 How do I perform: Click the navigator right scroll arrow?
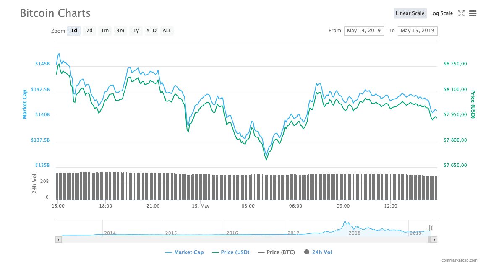point(434,239)
